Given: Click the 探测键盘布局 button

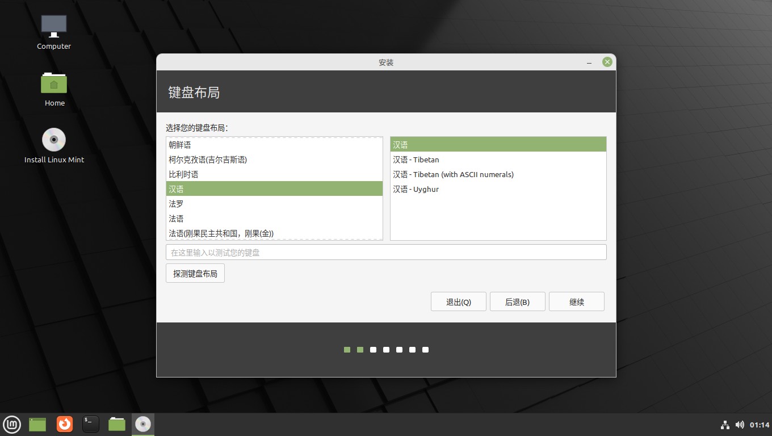Looking at the screenshot, I should click(195, 273).
